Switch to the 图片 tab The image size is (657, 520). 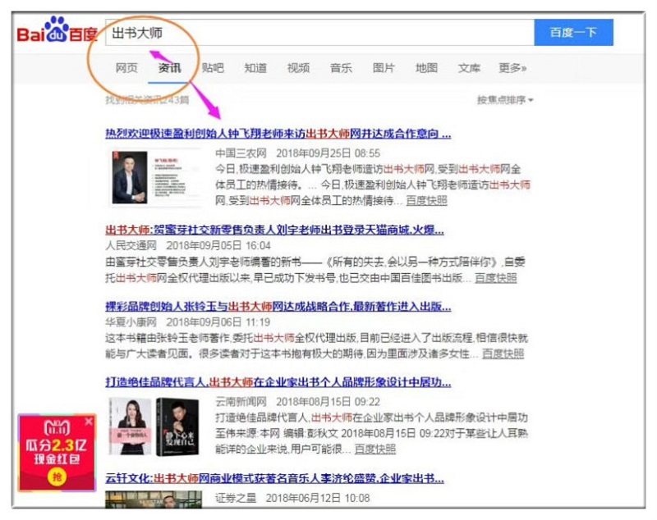coord(384,68)
